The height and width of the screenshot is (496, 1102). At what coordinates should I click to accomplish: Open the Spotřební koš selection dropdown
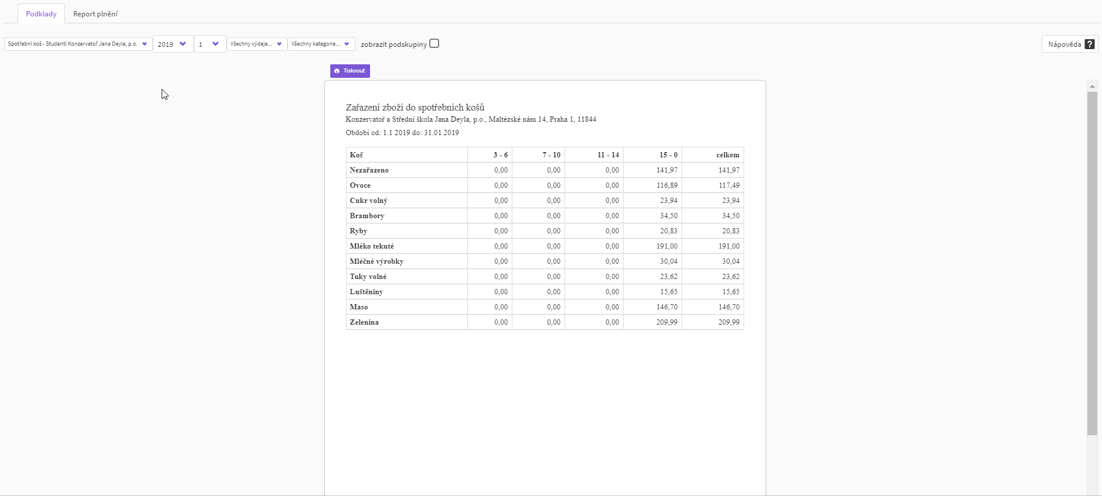coord(78,44)
